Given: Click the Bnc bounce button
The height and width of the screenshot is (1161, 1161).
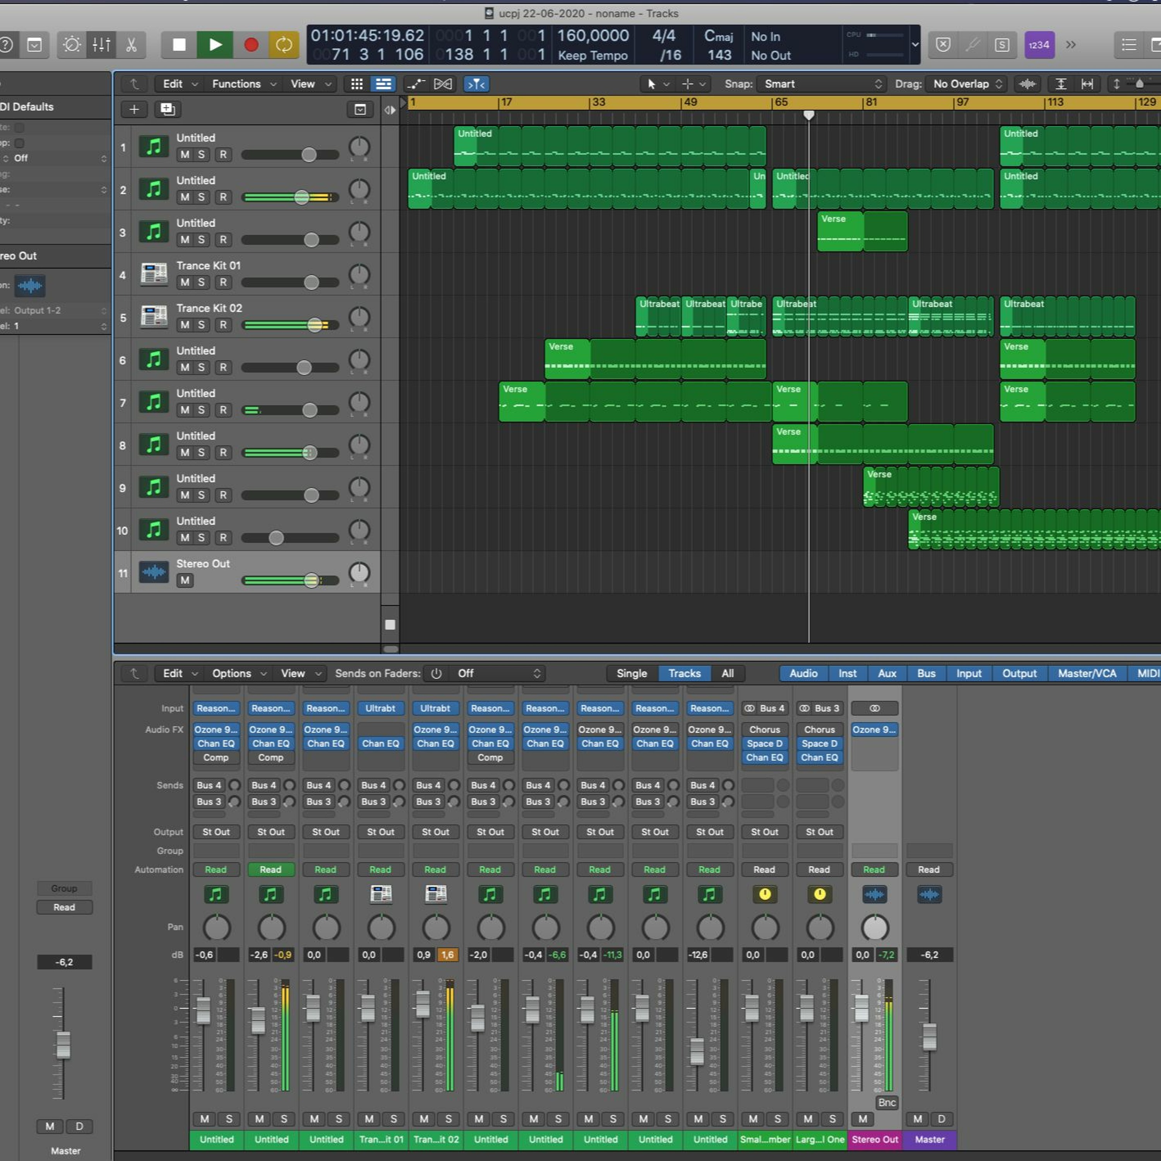Looking at the screenshot, I should tap(886, 1103).
